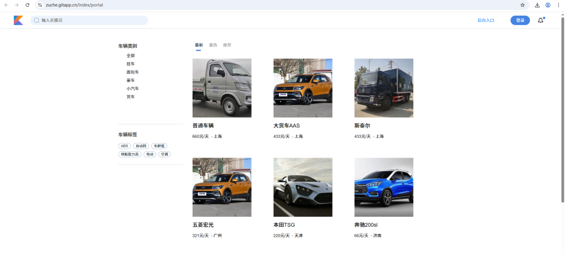565x255 pixels.
Task: Click the 66元/天 - 济南 price text
Action: pos(368,236)
